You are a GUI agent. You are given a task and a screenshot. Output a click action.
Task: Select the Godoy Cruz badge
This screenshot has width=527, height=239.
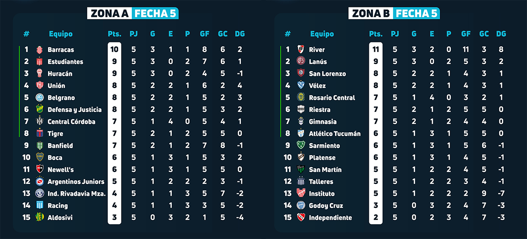(x=301, y=206)
